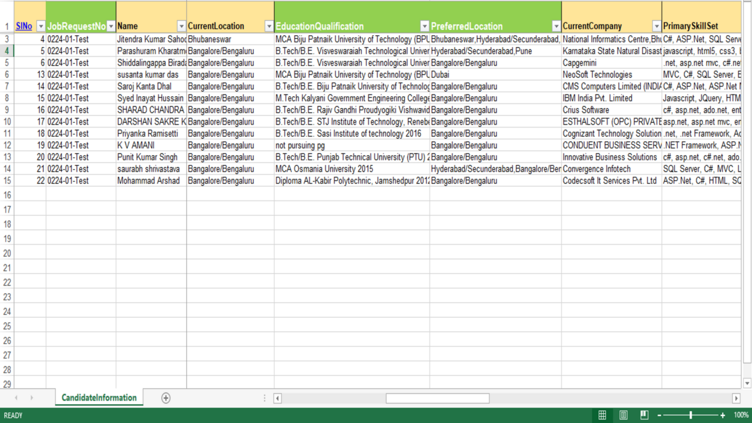Switch to Page Layout view
This screenshot has width=752, height=423.
coord(623,415)
